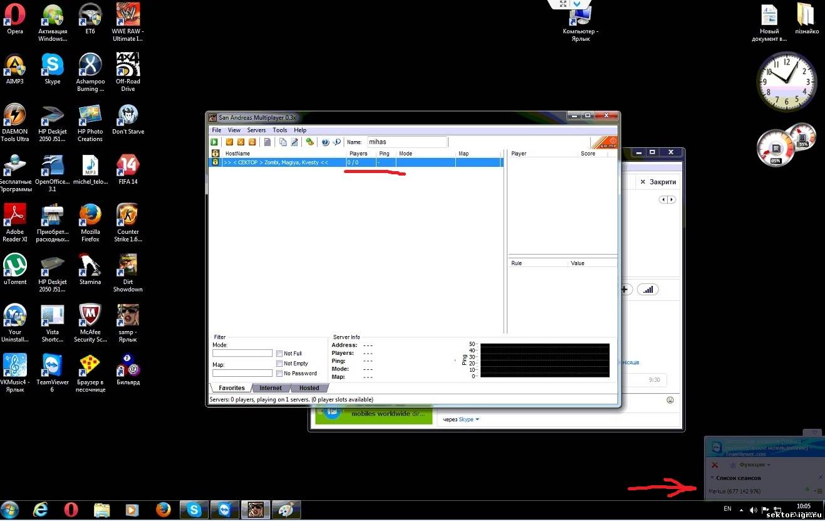The height and width of the screenshot is (521, 825).
Task: Open Mozilla Firefox desktop shortcut
Action: (90, 223)
